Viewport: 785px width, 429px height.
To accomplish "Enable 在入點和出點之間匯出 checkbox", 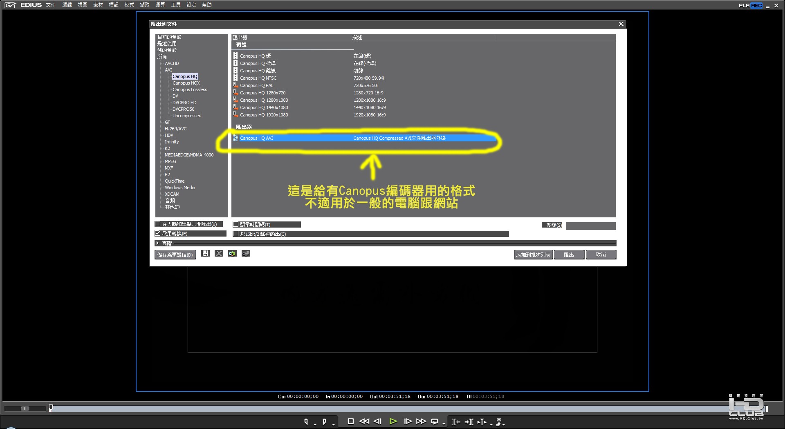I will pyautogui.click(x=157, y=224).
